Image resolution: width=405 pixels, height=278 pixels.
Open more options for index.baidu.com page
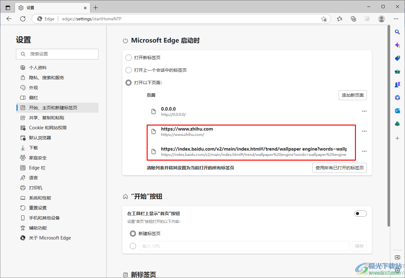click(364, 151)
